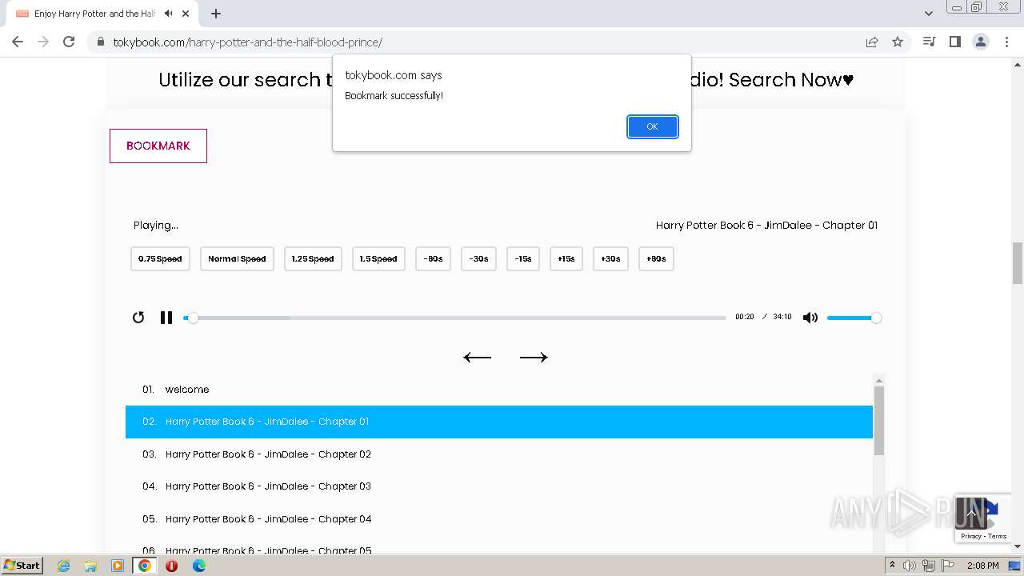Bookmark page with star icon
1024x576 pixels.
(898, 42)
